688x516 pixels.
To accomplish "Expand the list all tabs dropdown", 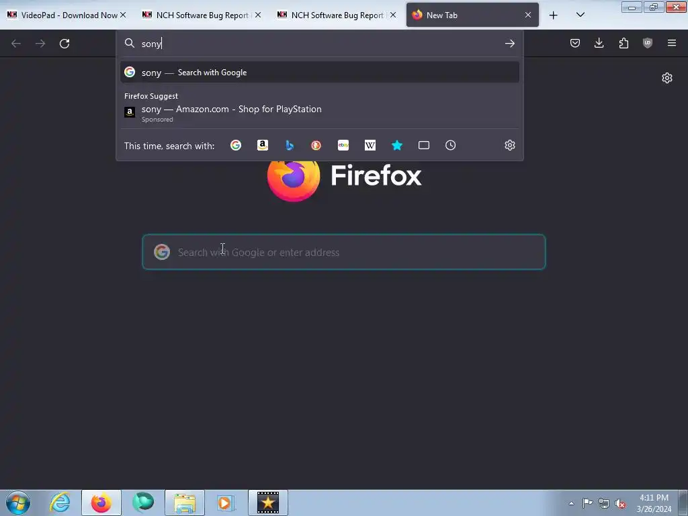I will tap(580, 15).
